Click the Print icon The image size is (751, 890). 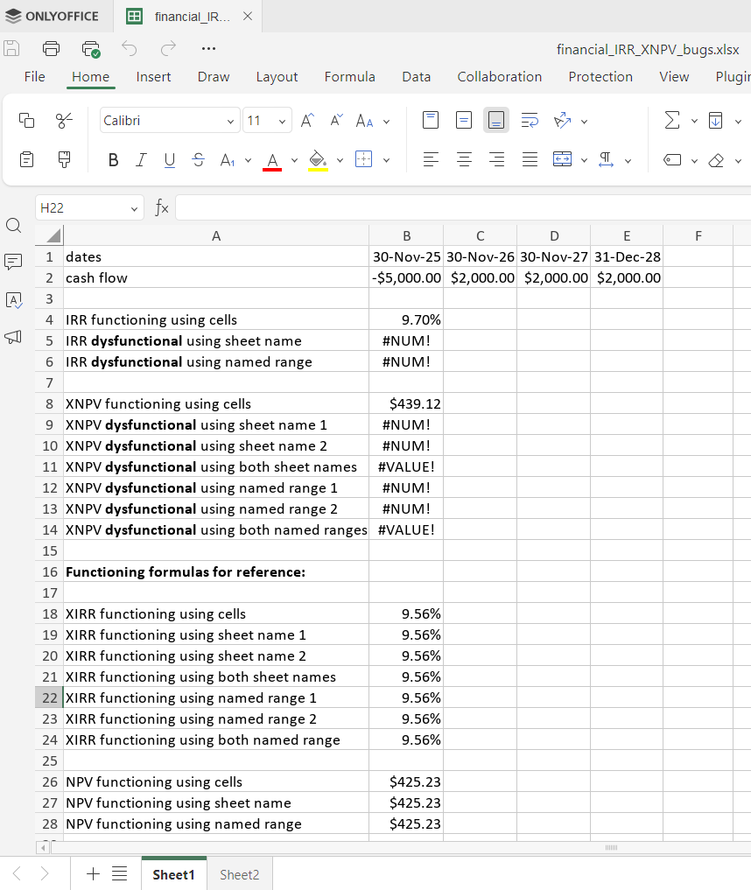52,48
